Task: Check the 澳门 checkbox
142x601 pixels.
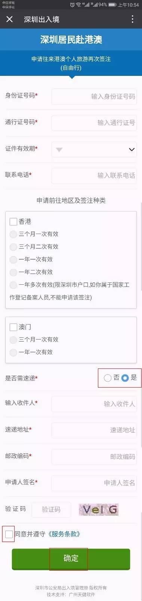Action: (x=13, y=327)
